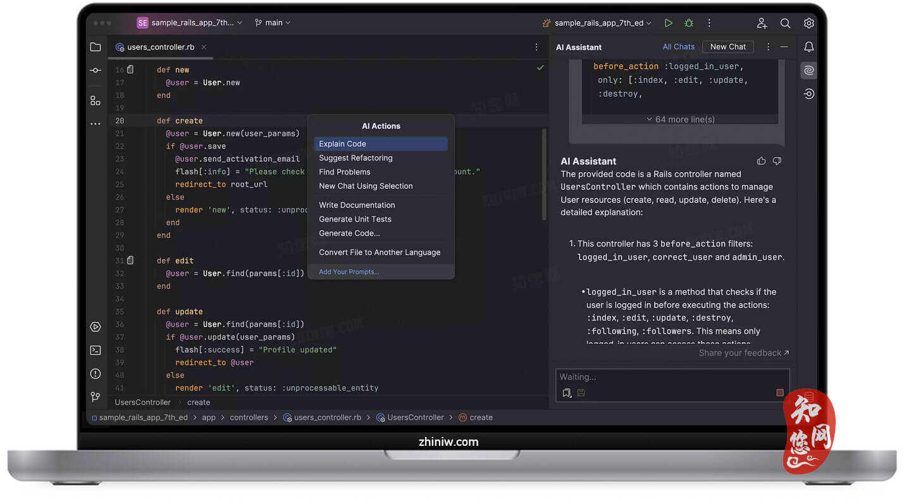The width and height of the screenshot is (904, 504).
Task: Open the Structure tool window icon
Action: tap(96, 101)
